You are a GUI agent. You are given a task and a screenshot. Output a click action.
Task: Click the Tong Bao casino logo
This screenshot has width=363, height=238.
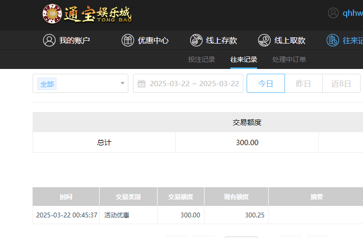pos(87,14)
